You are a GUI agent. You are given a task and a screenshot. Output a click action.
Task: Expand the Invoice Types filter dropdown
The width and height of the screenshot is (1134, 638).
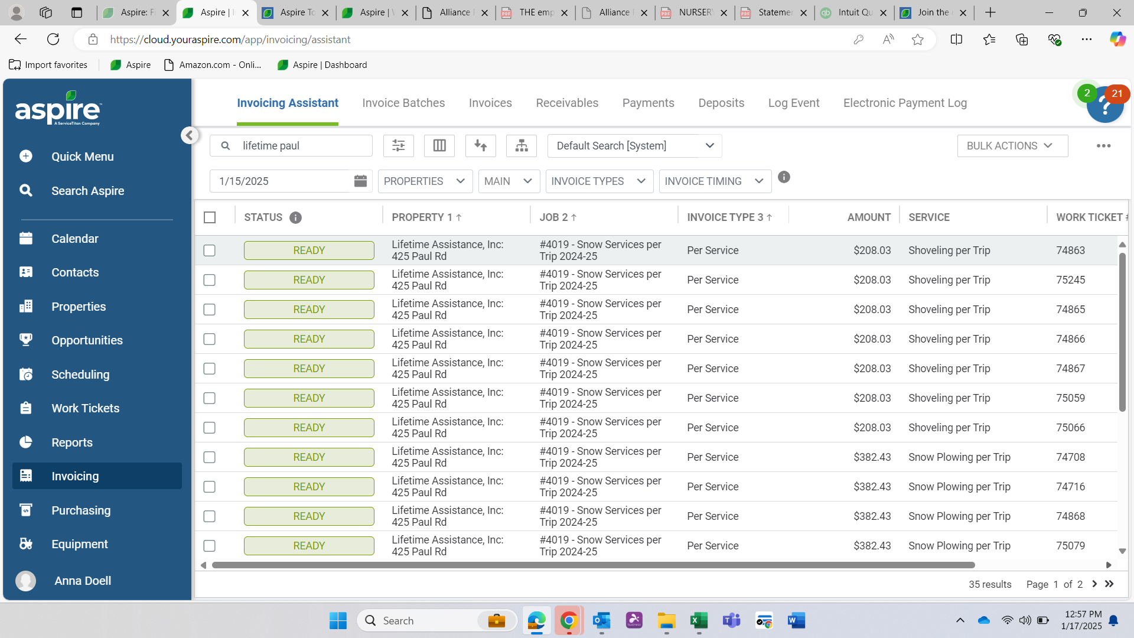(599, 181)
